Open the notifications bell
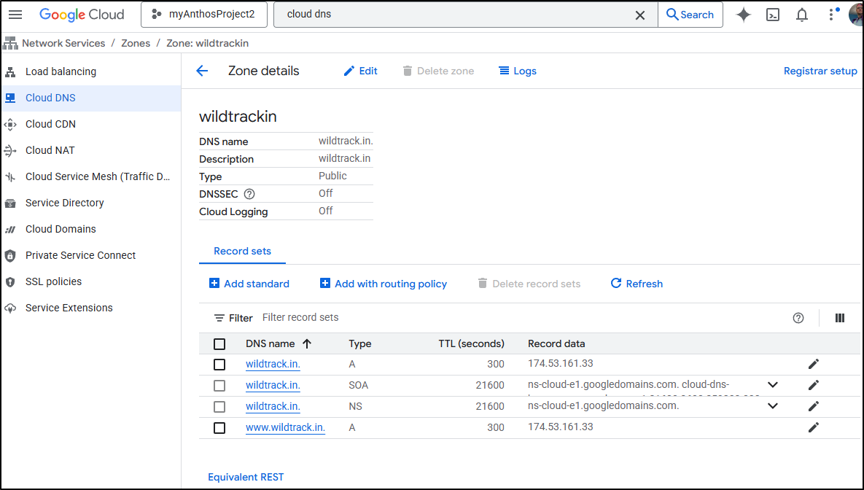864x490 pixels. point(802,15)
